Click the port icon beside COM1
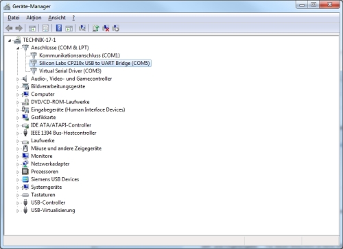 pos(34,55)
